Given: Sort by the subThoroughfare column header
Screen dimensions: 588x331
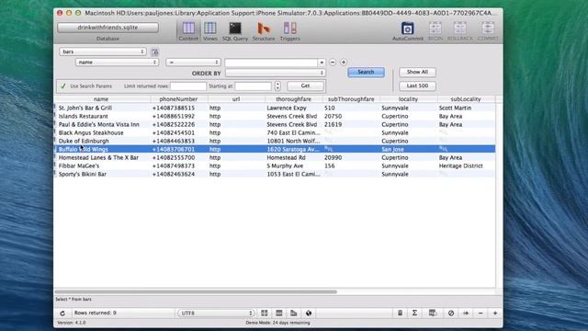Looking at the screenshot, I should click(351, 99).
